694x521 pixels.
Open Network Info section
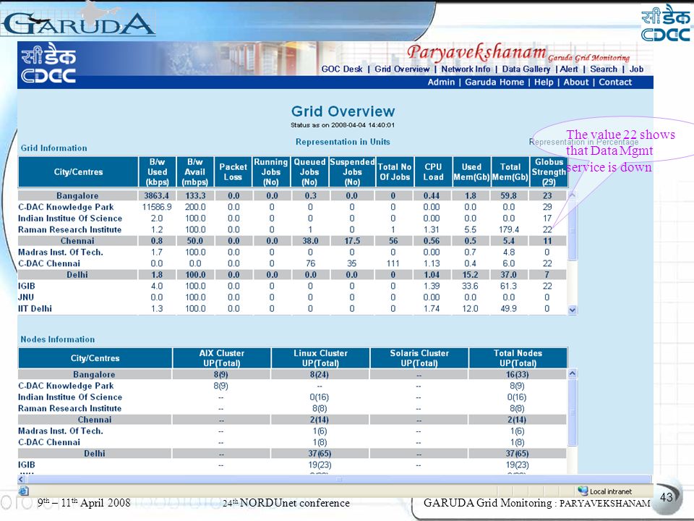coord(466,69)
